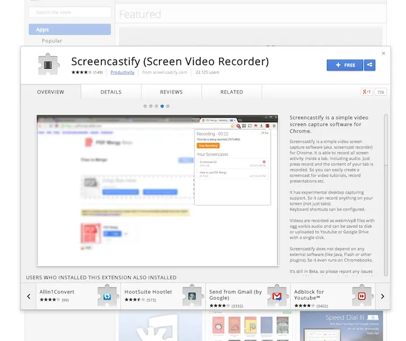
Task: Click the star rating with 149 reviews
Action: tap(87, 73)
